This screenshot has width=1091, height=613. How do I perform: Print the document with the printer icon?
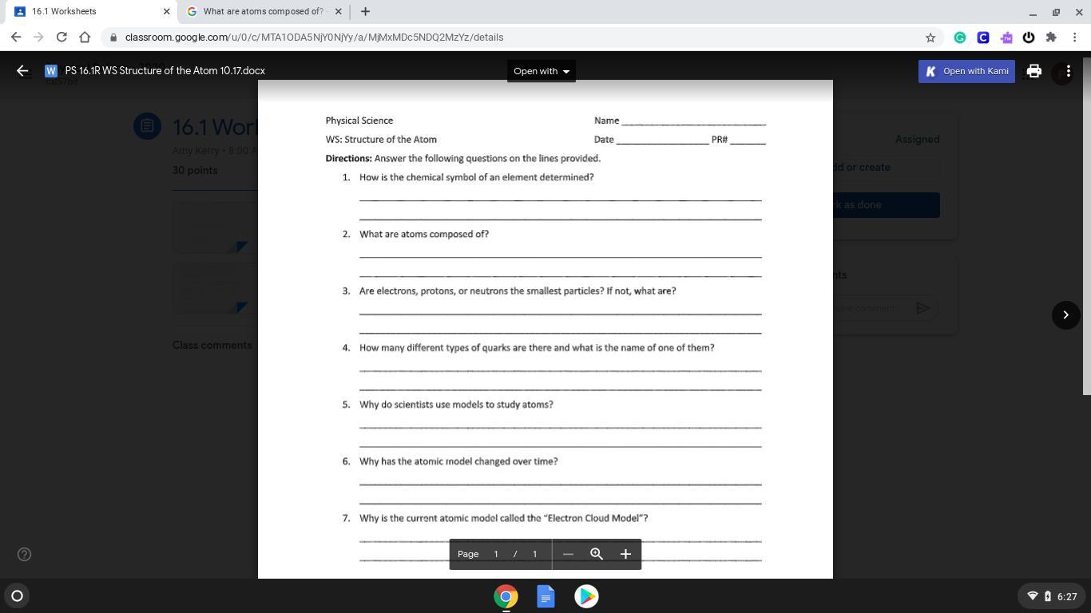click(1033, 71)
